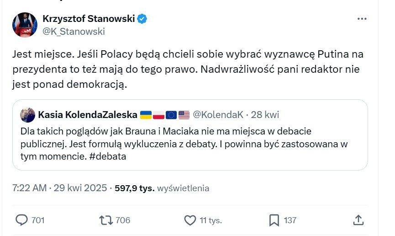
Task: Repost this tweet via retweet icon
Action: [105, 220]
